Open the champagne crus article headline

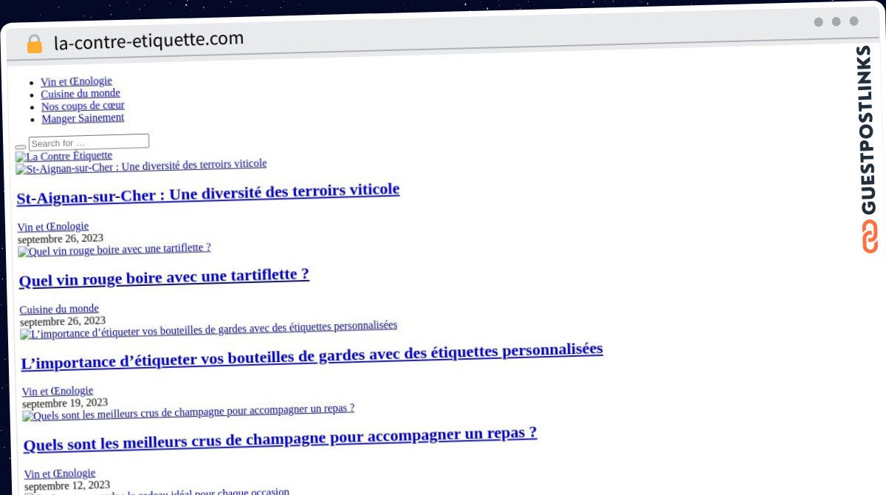[280, 440]
